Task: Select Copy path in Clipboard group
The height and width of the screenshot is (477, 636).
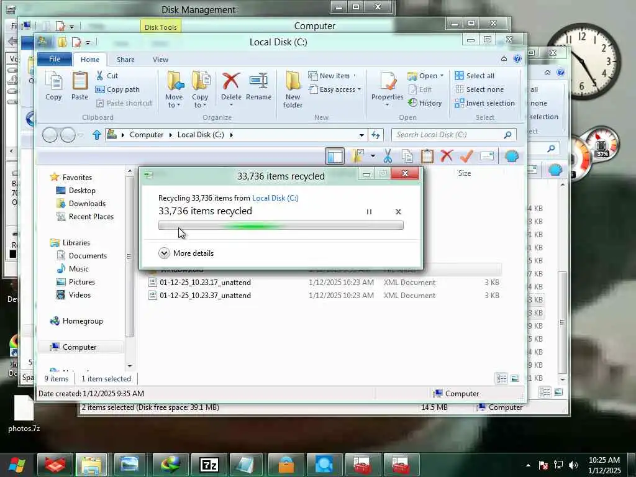Action: click(x=118, y=89)
